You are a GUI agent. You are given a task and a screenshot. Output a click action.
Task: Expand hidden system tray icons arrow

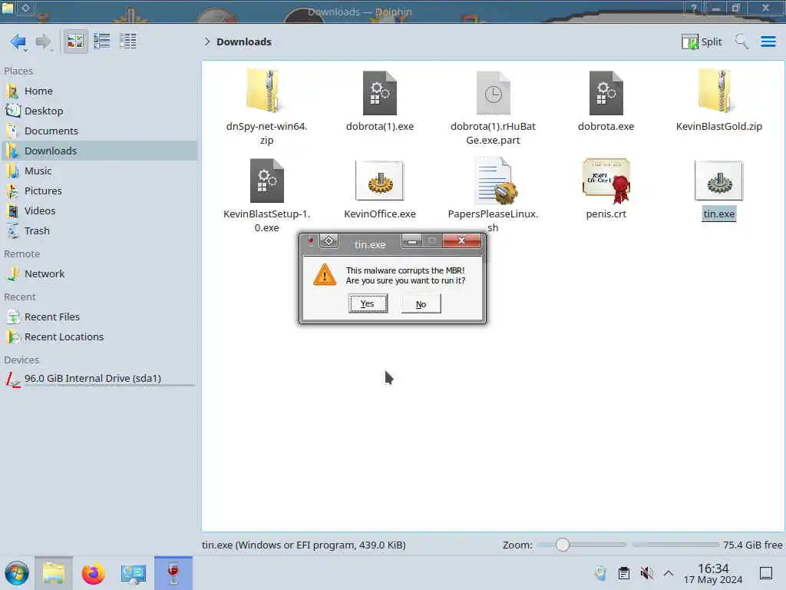pos(669,573)
